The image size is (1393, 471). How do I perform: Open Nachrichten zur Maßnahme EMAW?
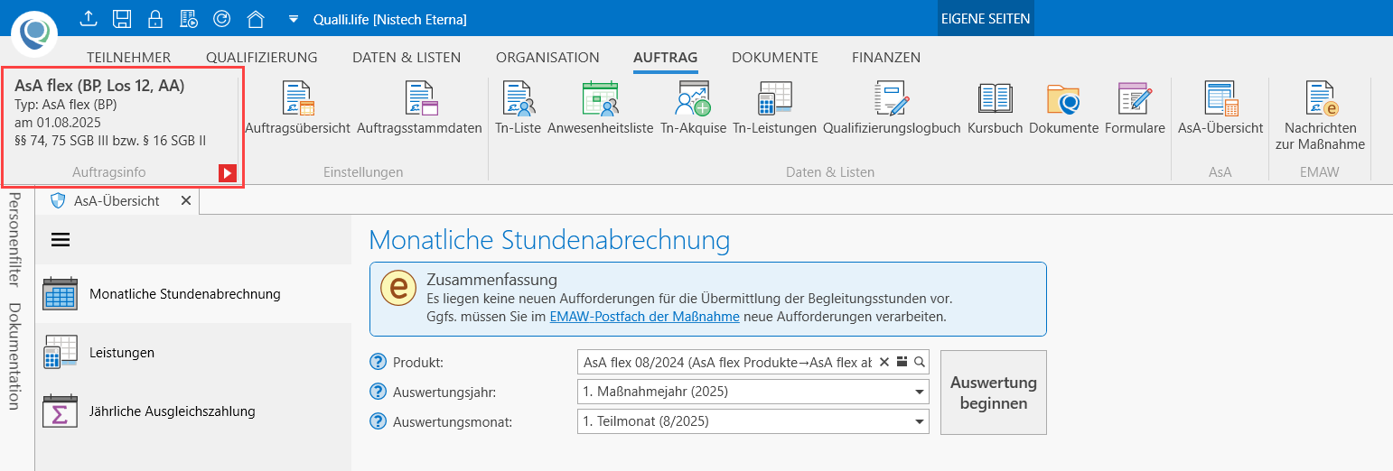click(1319, 114)
